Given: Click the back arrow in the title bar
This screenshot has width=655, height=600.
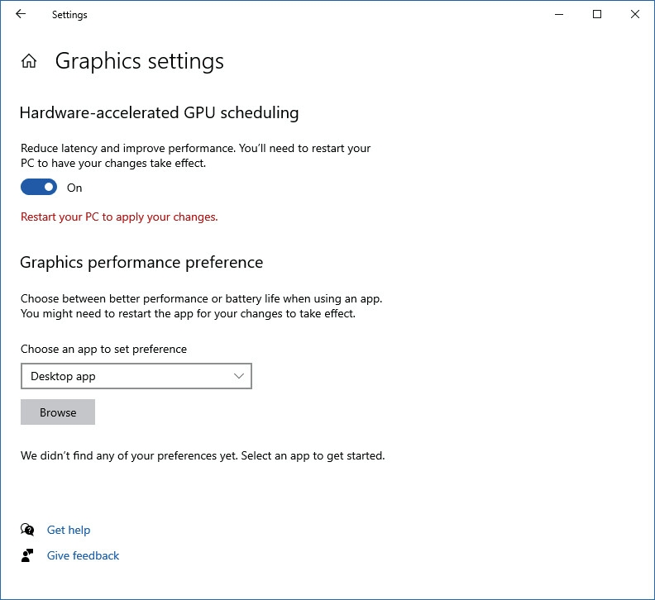Looking at the screenshot, I should tap(21, 14).
